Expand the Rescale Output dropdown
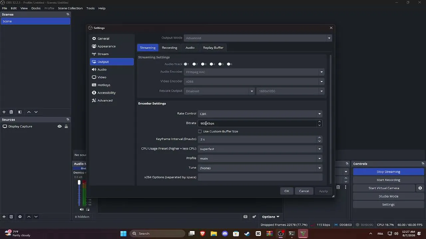This screenshot has height=239, width=426. tap(219, 91)
